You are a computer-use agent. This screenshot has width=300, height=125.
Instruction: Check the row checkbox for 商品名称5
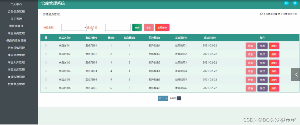[46, 79]
